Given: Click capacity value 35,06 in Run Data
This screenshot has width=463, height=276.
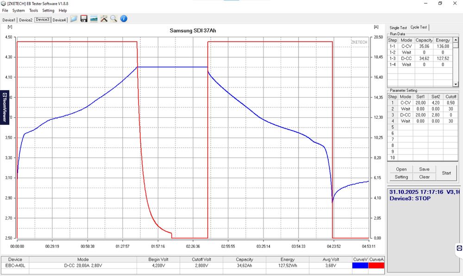Looking at the screenshot, I should tap(424, 46).
